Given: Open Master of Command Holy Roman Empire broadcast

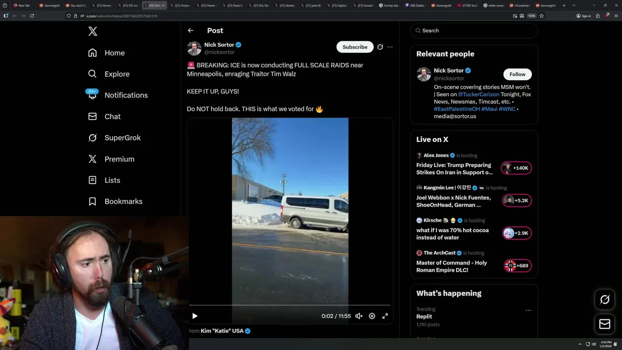Looking at the screenshot, I should click(x=451, y=266).
